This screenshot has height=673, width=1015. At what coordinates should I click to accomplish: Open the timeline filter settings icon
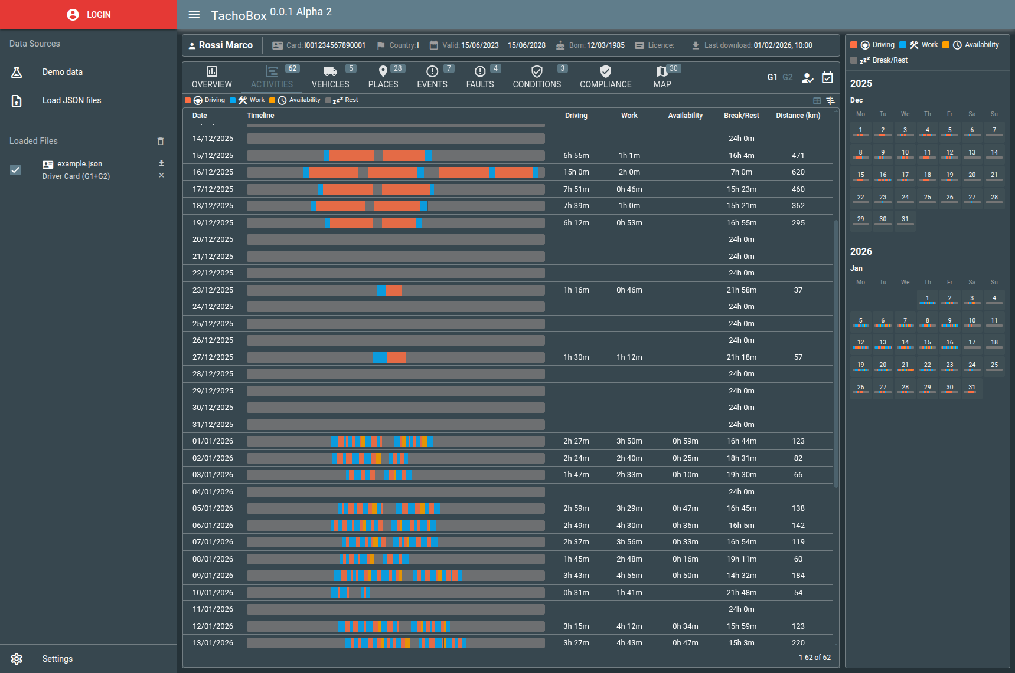[830, 101]
